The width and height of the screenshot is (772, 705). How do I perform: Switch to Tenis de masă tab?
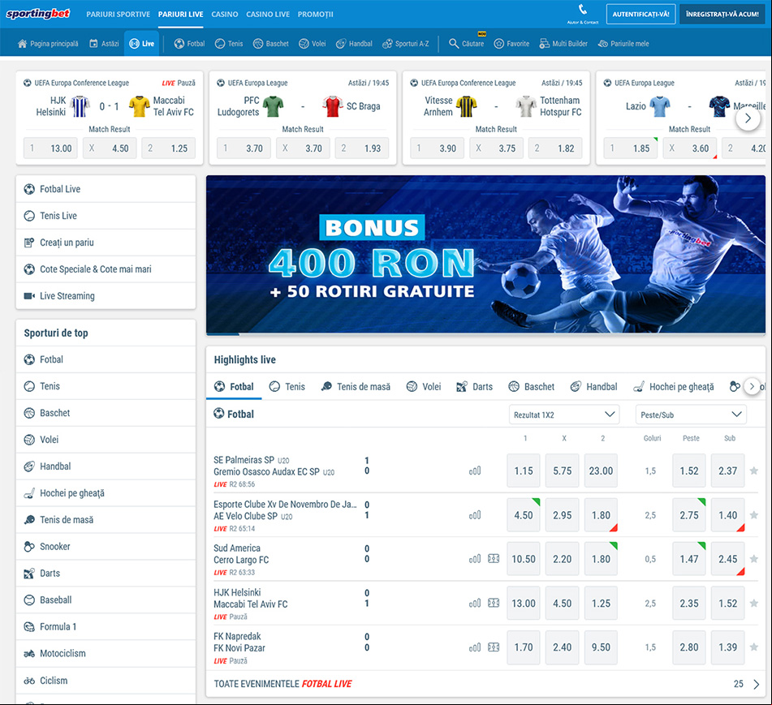coord(356,387)
